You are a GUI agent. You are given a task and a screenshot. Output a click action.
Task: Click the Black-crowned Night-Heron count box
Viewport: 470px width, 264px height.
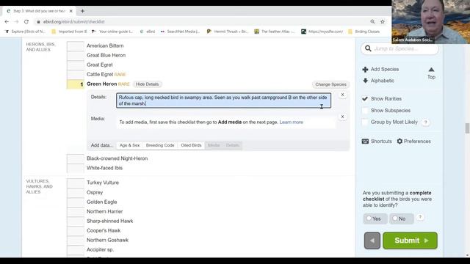[x=75, y=158]
